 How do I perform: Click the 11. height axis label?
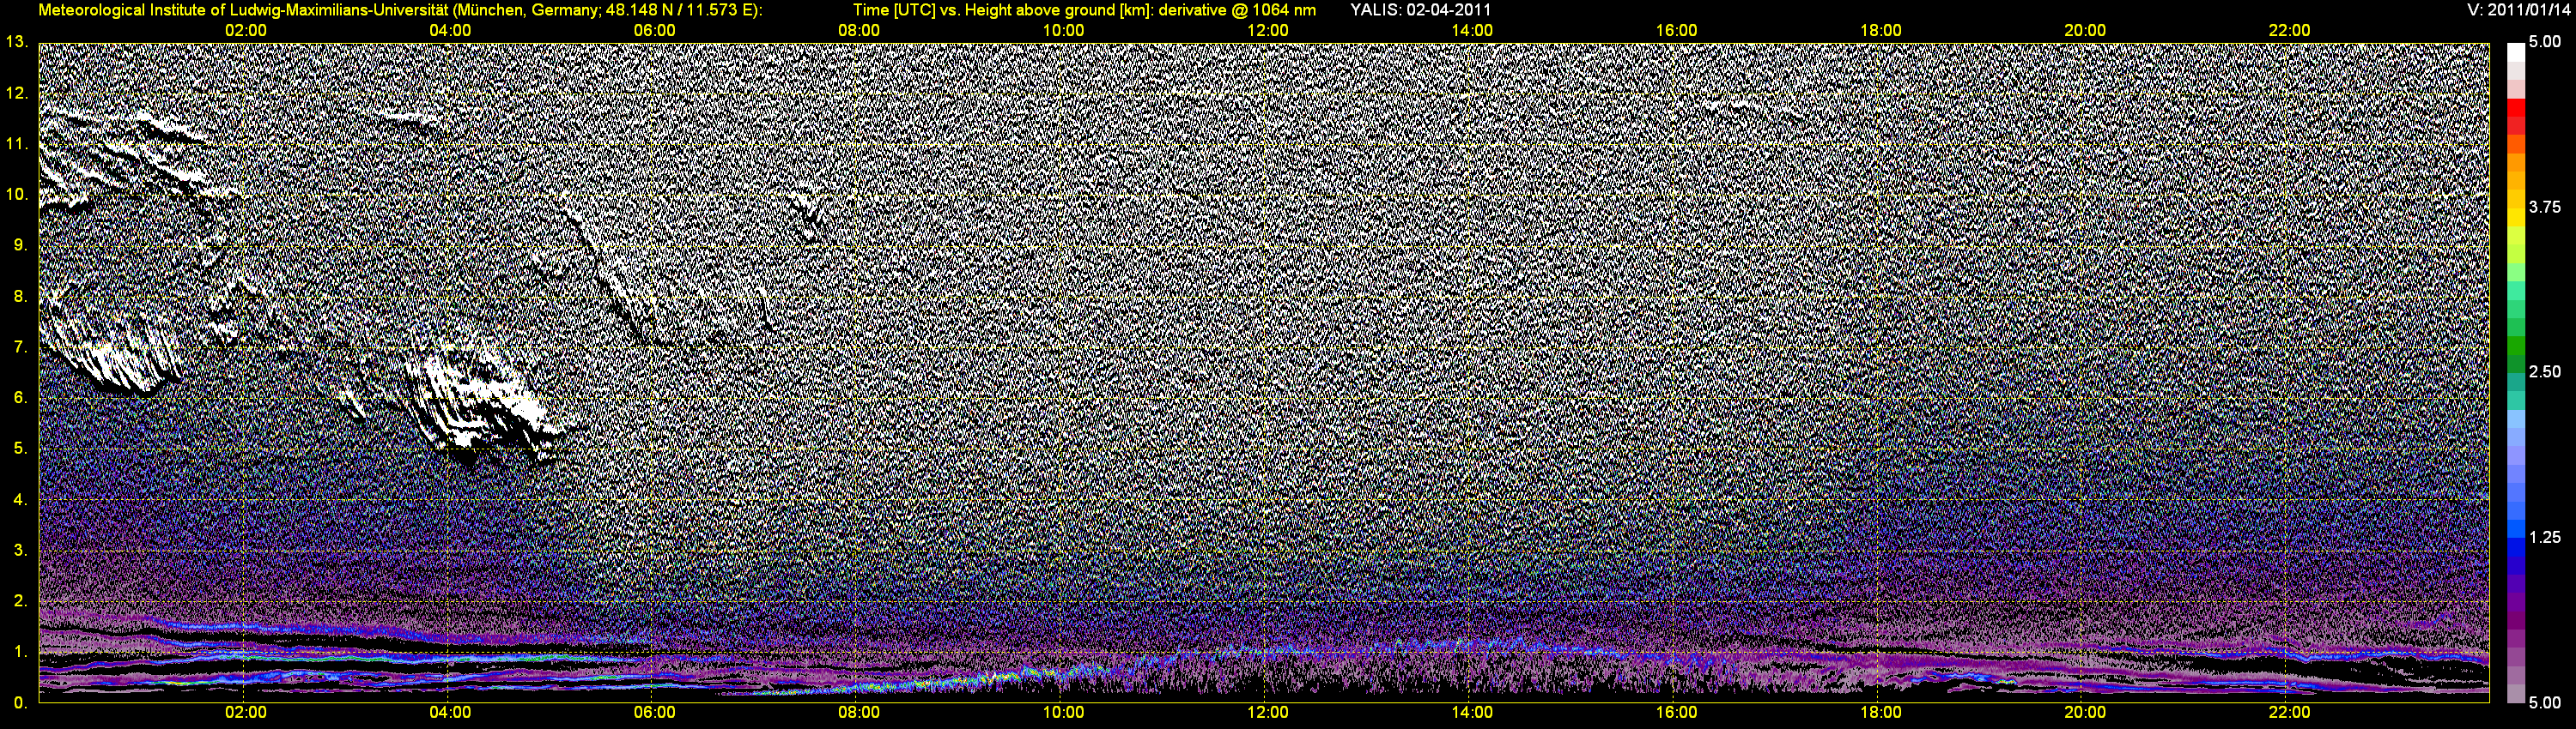click(x=17, y=144)
